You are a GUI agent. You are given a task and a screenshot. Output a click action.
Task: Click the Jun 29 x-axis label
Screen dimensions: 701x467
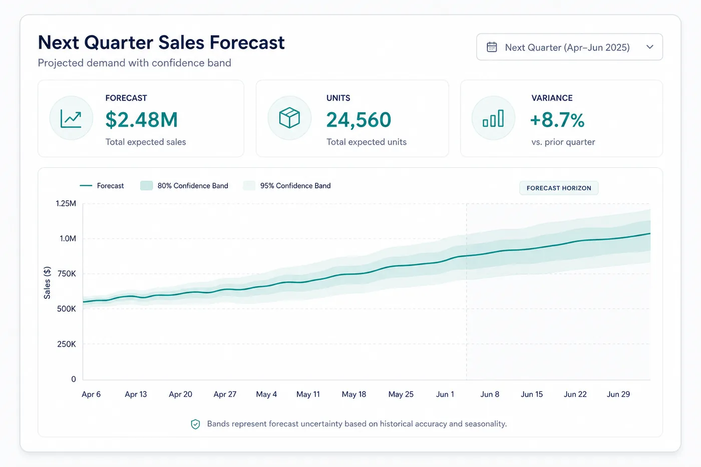[618, 394]
